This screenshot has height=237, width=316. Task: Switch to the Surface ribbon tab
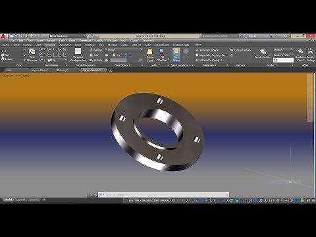coord(27,45)
